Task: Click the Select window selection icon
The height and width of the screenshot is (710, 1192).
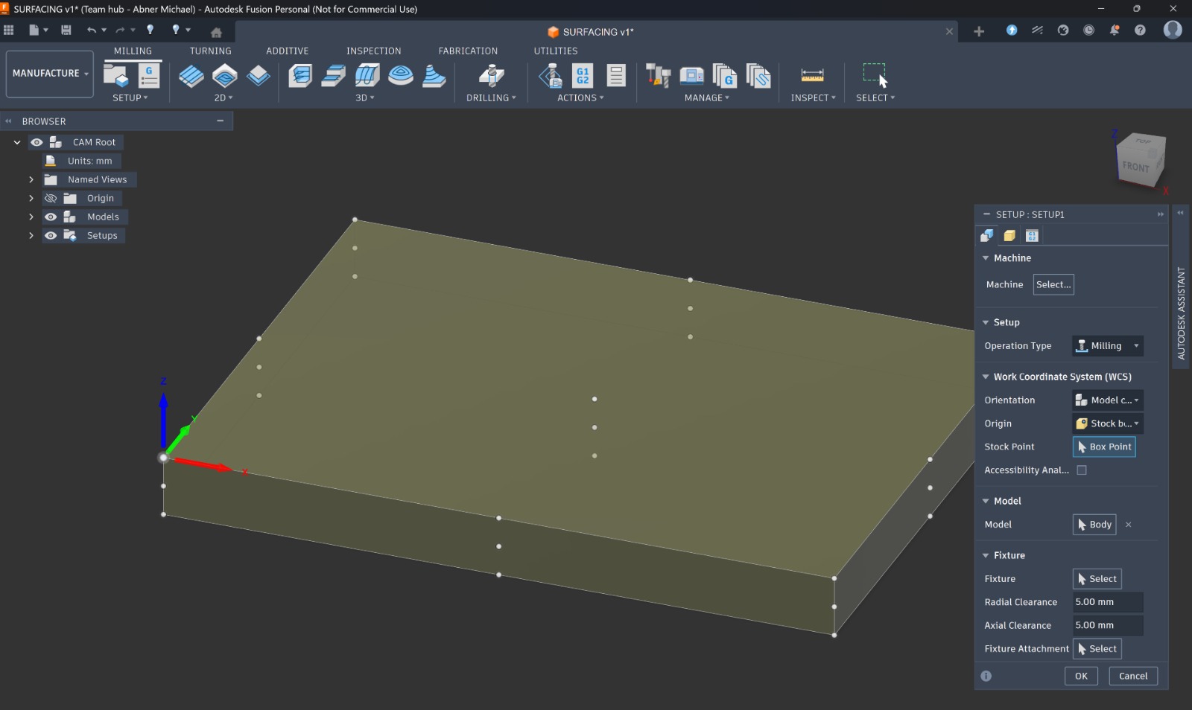Action: point(875,75)
